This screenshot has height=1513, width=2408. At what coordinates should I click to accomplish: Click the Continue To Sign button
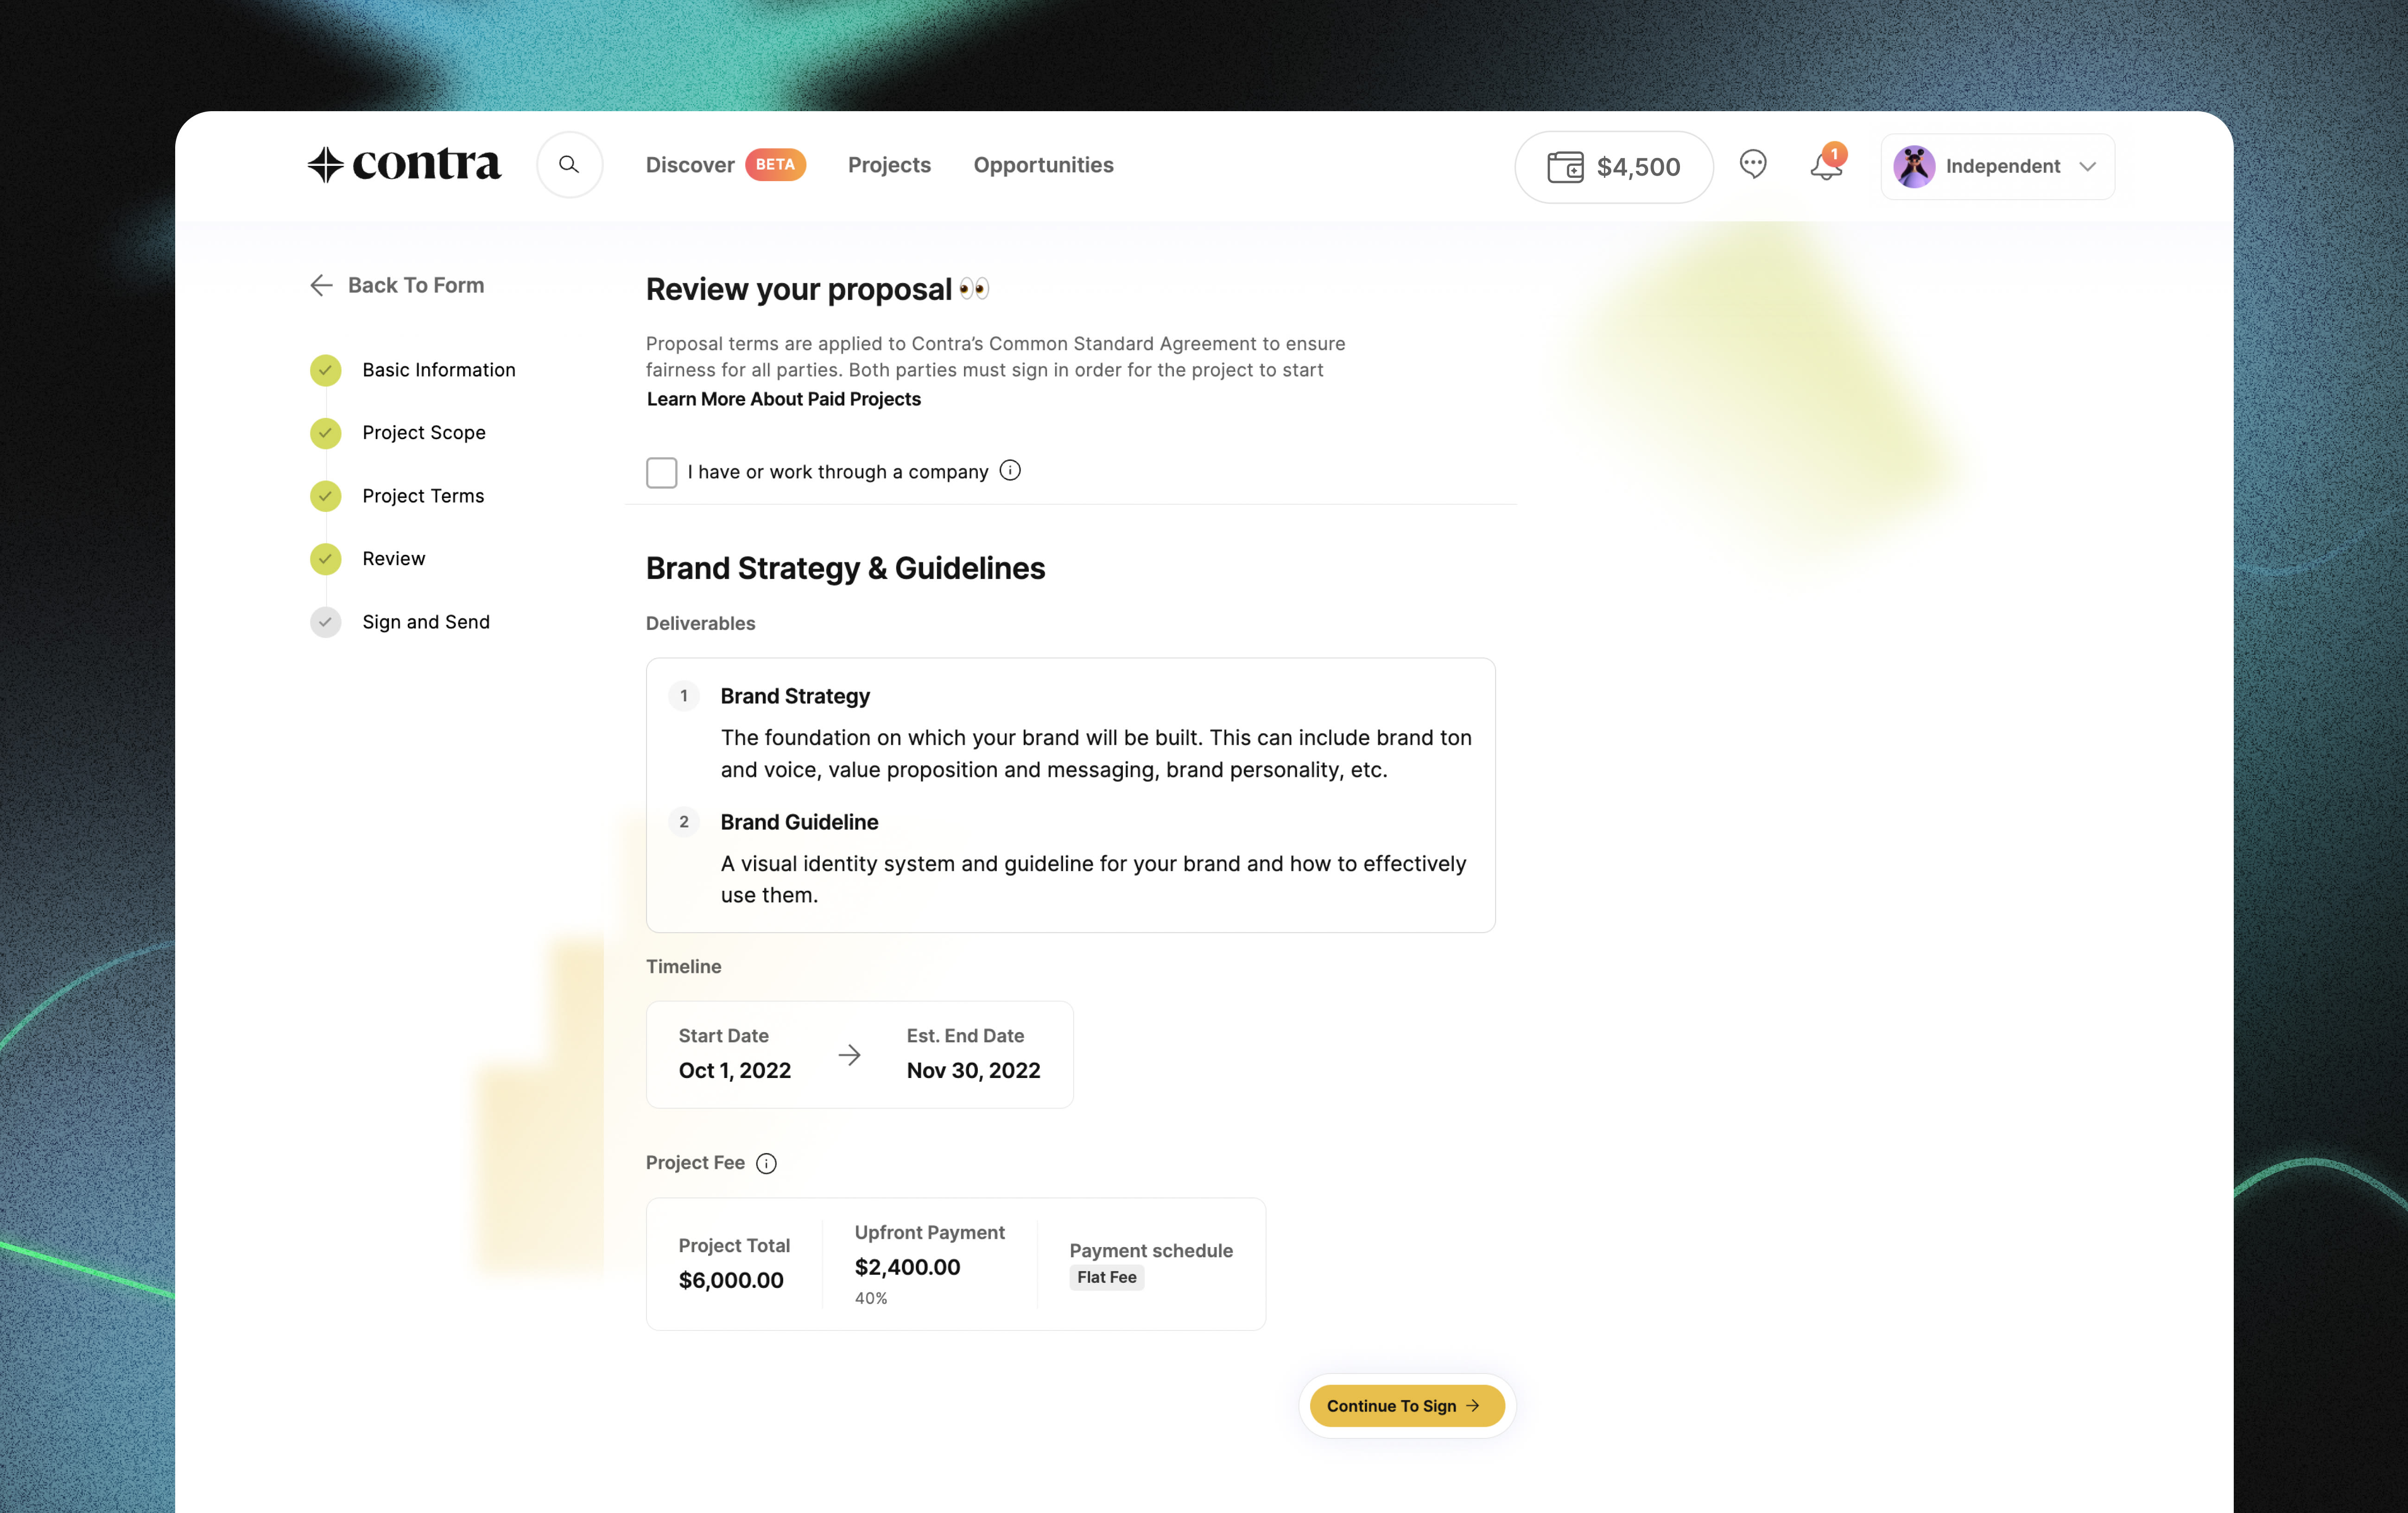point(1406,1405)
